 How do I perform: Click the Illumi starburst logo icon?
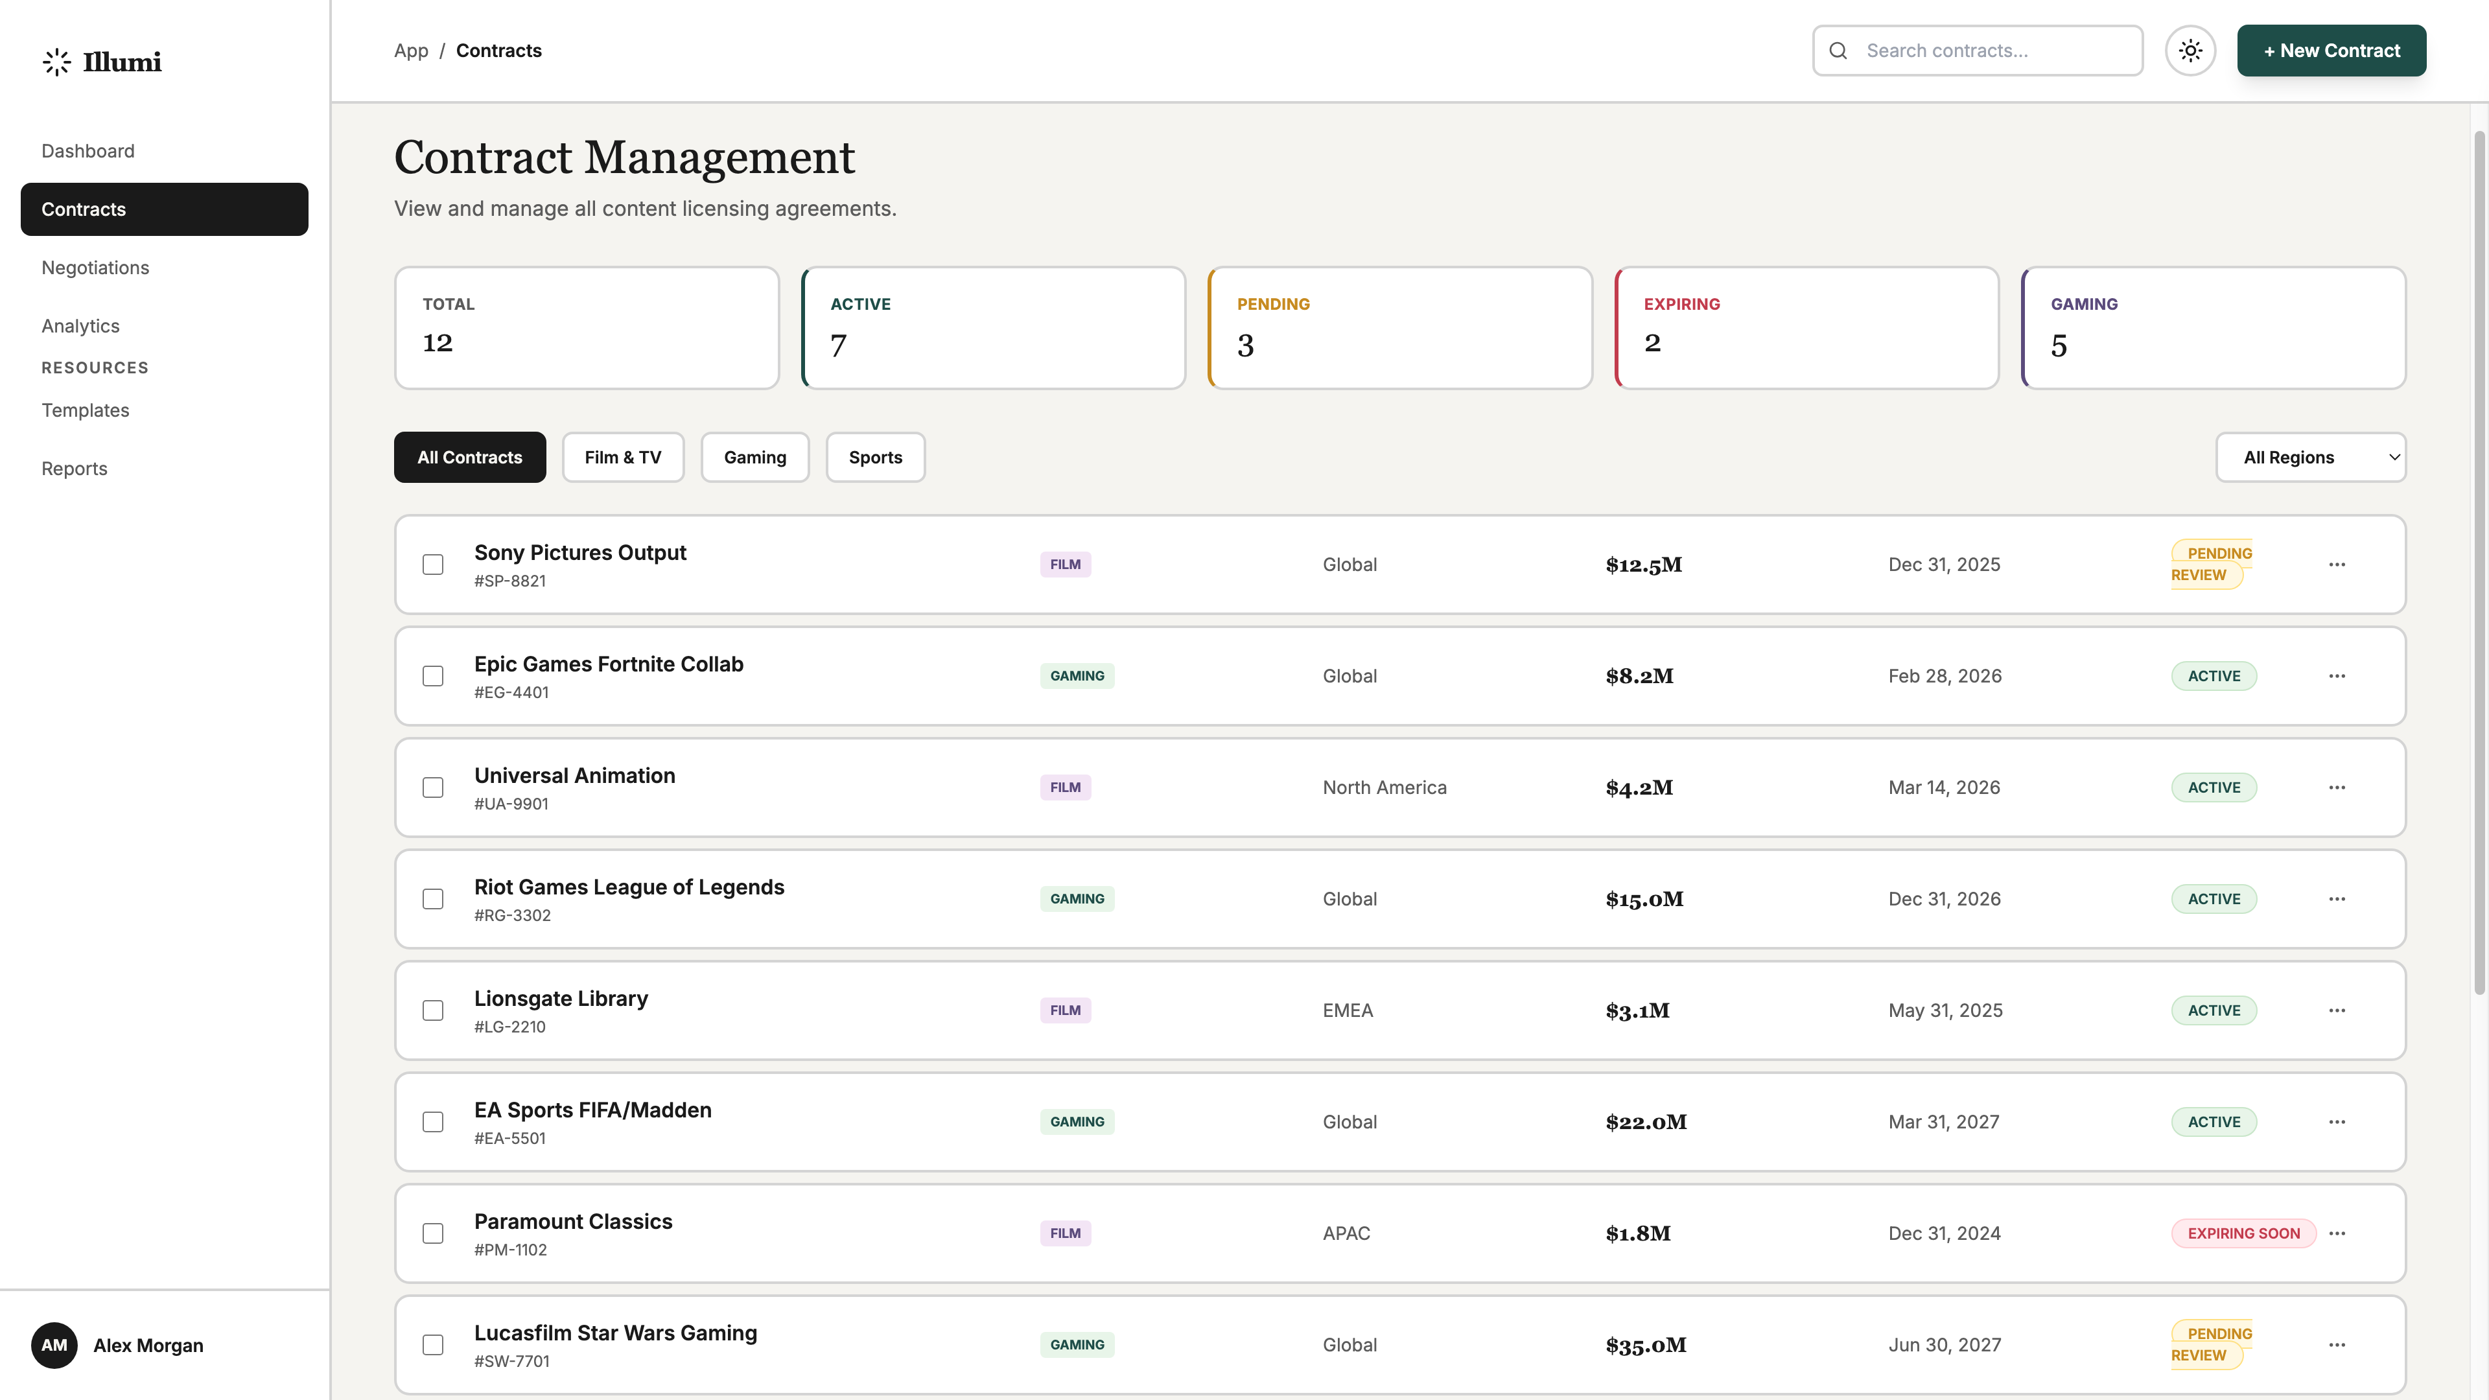coord(57,62)
